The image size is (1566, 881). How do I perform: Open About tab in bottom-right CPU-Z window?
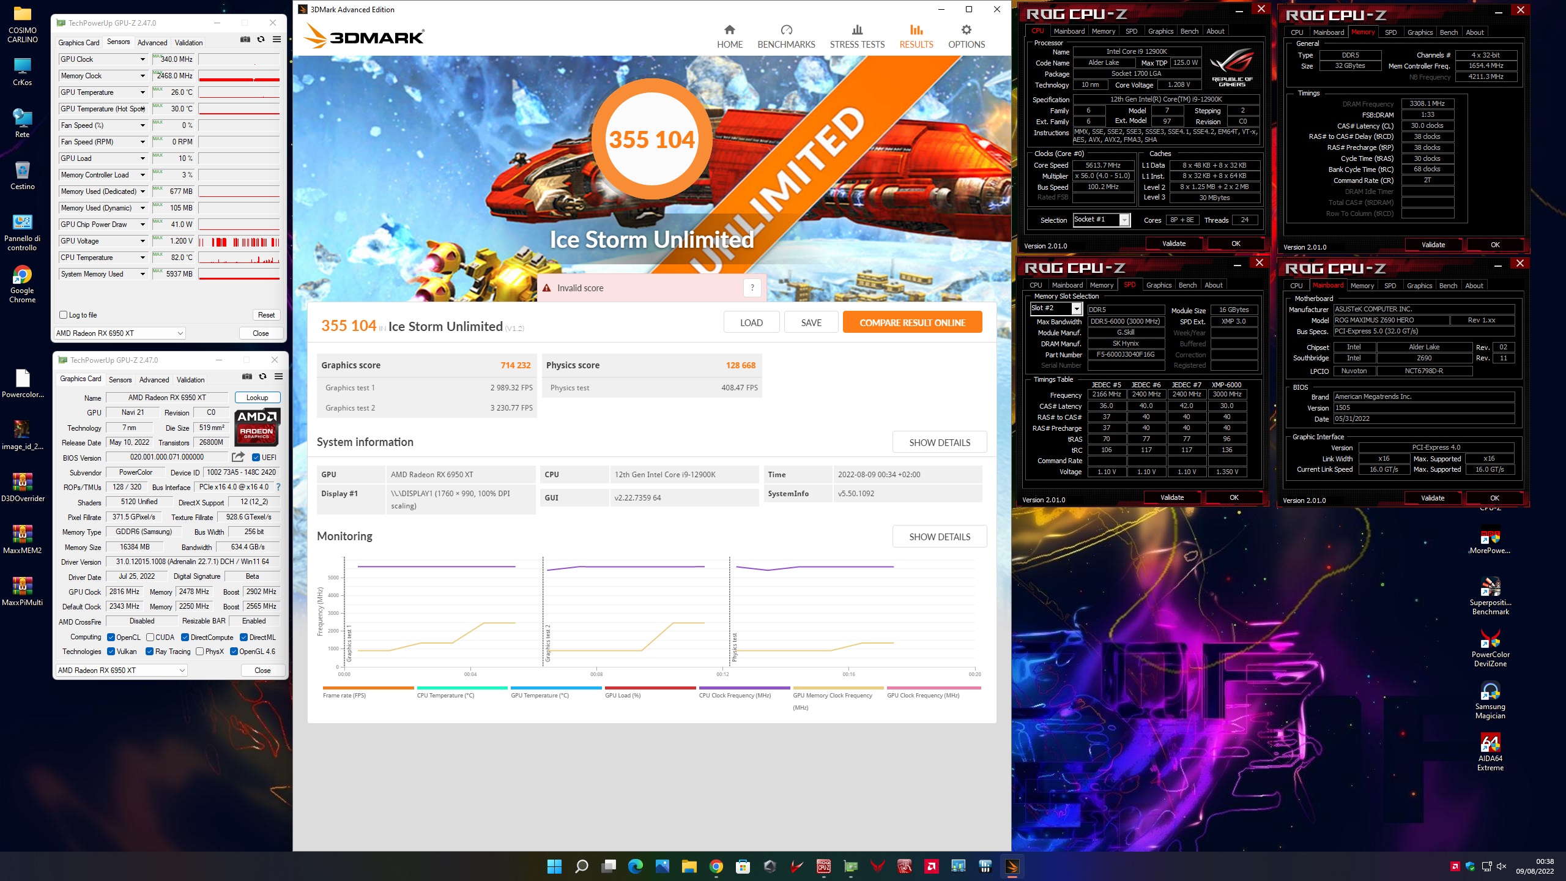pos(1474,286)
